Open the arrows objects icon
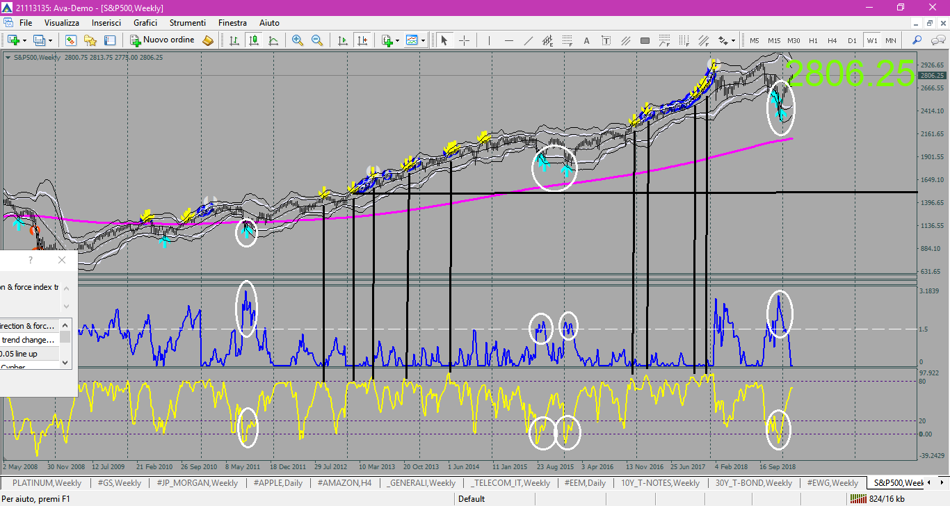Viewport: 950px width, 506px height. [723, 40]
